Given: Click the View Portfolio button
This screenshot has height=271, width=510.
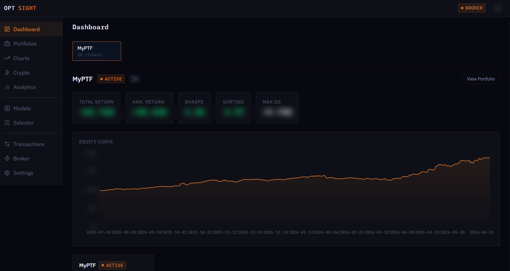Looking at the screenshot, I should pos(481,79).
